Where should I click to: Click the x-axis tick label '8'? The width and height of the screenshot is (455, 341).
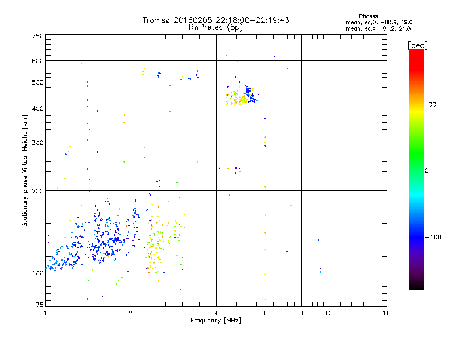(301, 313)
